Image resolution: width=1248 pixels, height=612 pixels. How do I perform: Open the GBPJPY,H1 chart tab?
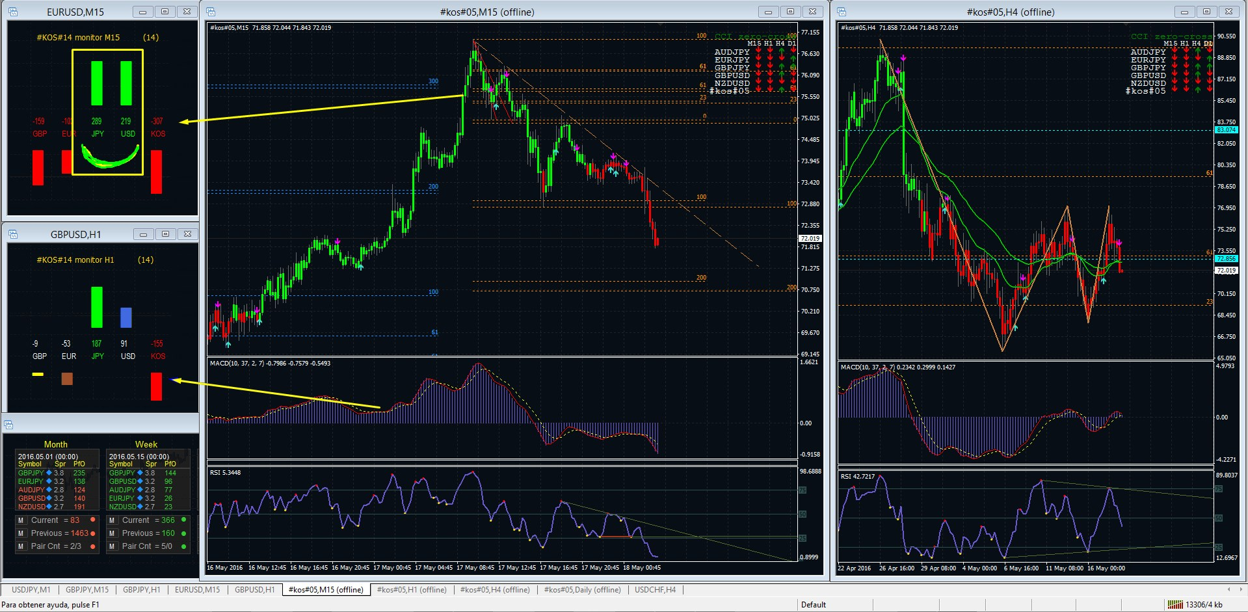click(142, 590)
